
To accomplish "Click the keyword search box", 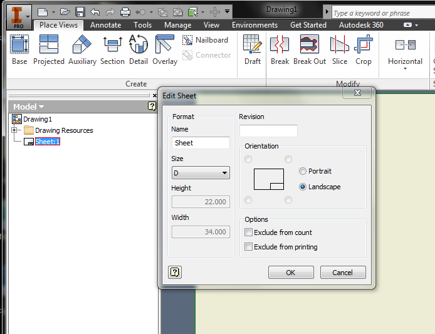I will click(x=384, y=13).
